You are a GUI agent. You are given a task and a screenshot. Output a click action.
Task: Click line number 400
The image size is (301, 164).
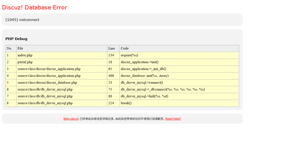[x=113, y=76]
